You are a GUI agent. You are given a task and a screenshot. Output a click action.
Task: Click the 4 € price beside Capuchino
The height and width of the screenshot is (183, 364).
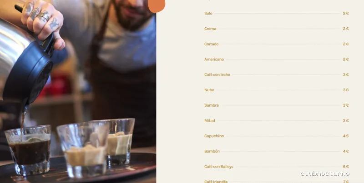click(346, 136)
